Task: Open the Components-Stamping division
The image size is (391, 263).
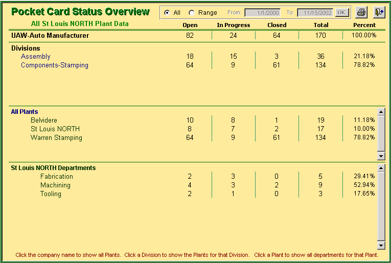Action: [55, 65]
